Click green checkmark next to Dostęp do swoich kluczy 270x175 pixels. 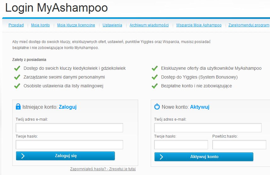17,68
